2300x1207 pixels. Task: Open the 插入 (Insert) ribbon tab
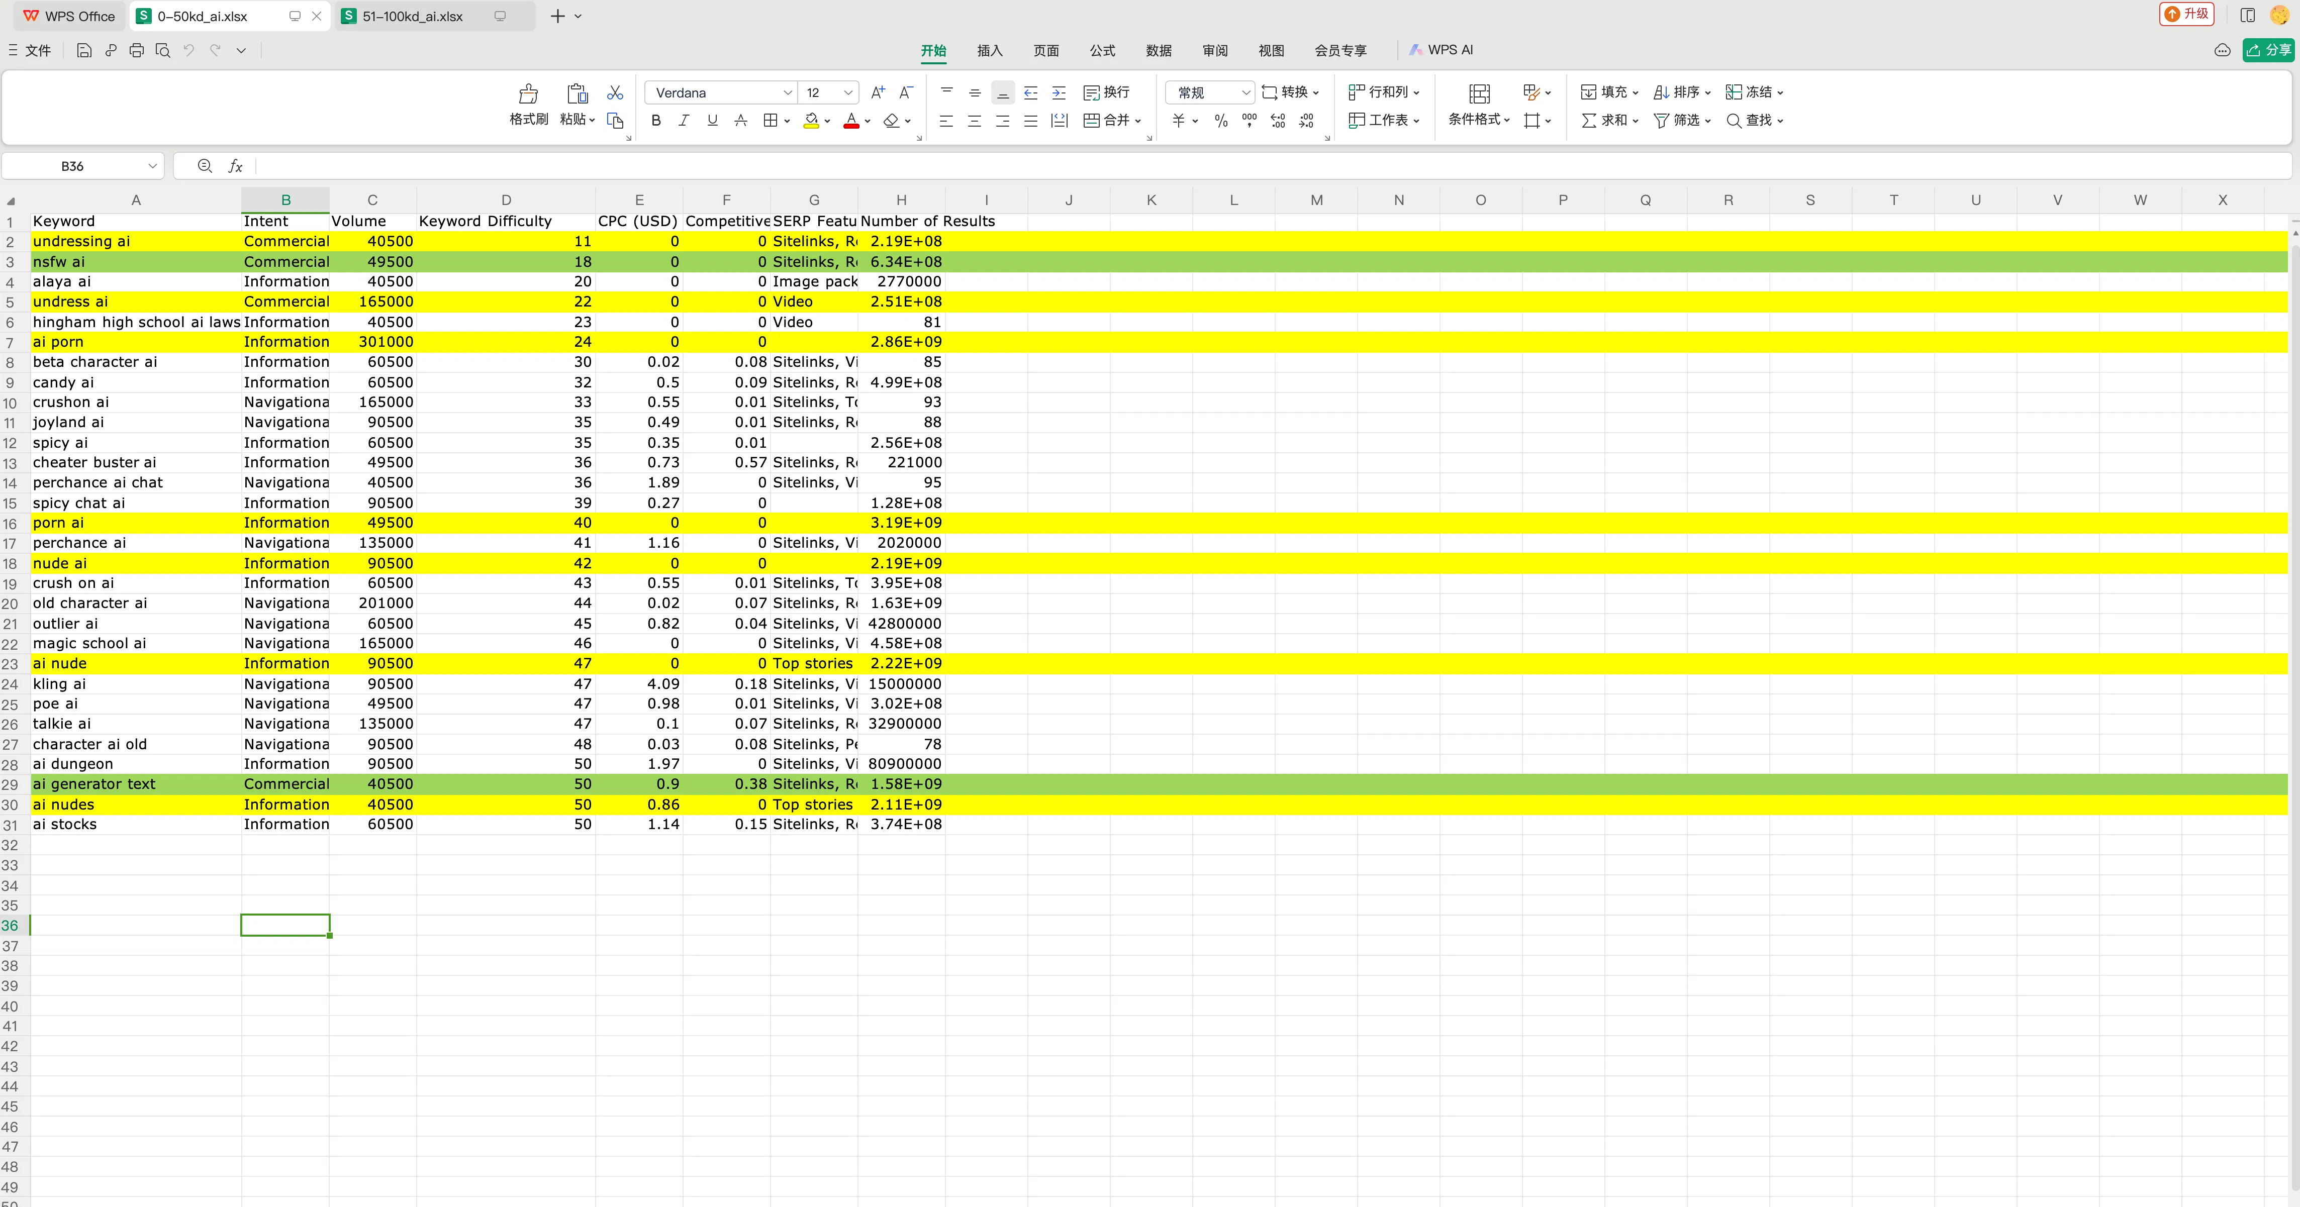[989, 51]
